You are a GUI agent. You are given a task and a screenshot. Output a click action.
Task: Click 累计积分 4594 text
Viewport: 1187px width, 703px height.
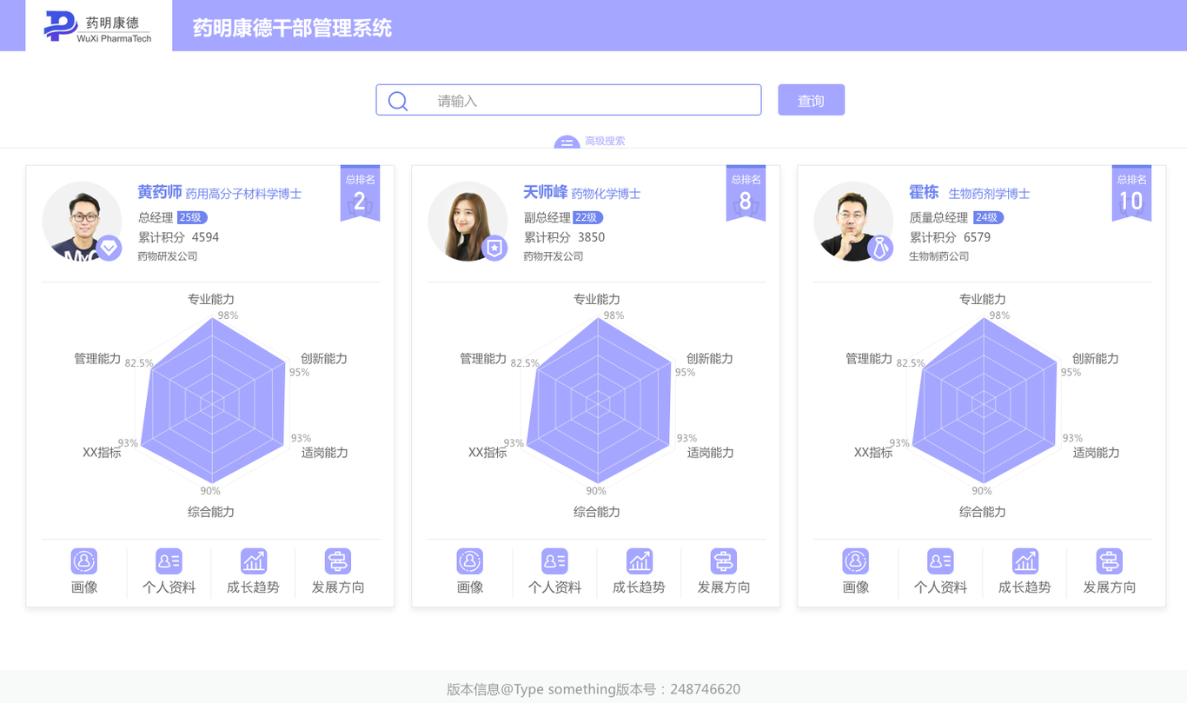pos(178,237)
